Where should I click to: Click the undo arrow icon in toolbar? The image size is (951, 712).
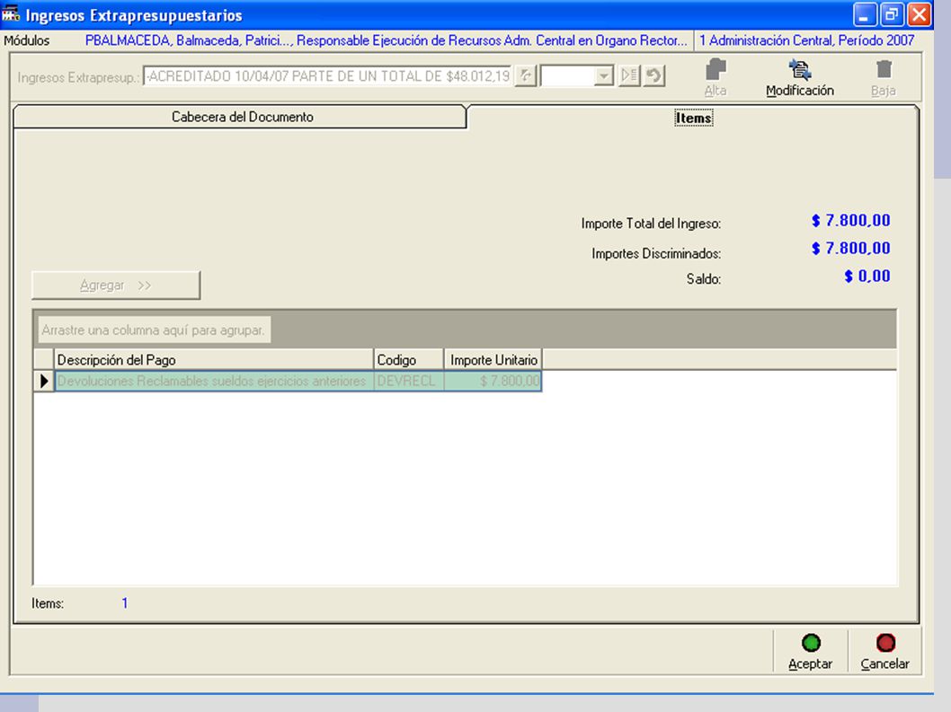click(x=653, y=75)
